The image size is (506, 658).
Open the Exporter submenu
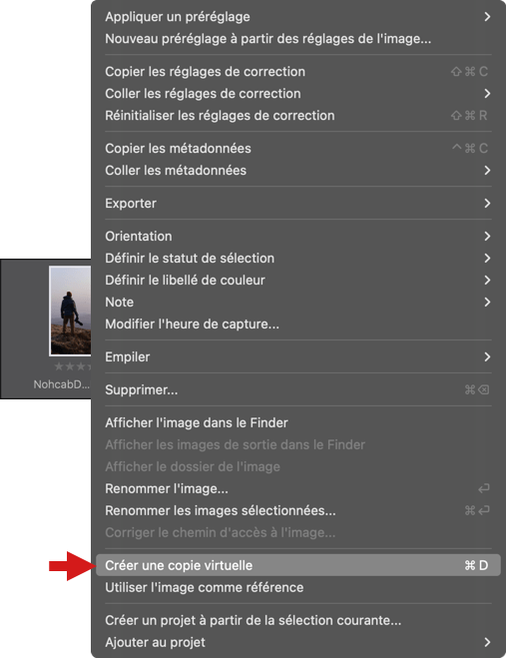click(297, 203)
